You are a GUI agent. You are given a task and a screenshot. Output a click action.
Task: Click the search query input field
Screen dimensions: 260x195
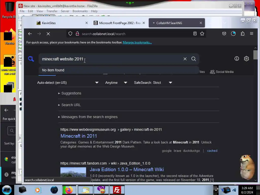(111, 59)
